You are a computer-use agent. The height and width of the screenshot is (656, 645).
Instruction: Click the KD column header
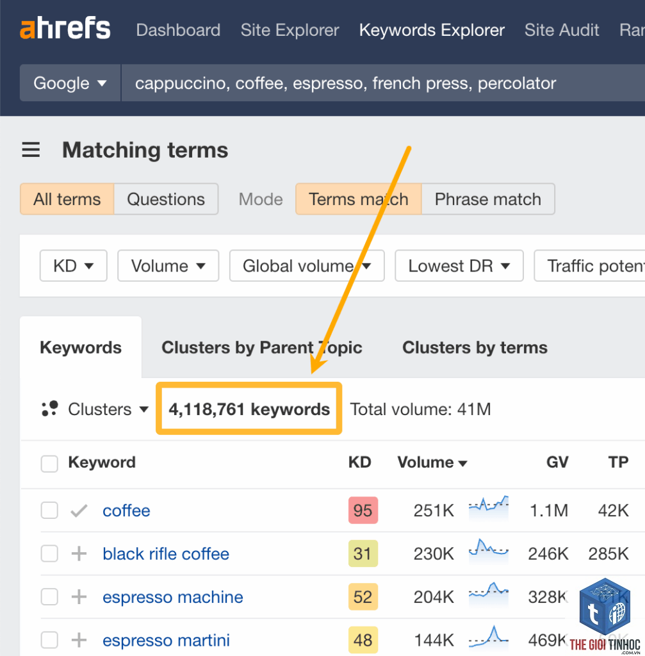click(360, 463)
